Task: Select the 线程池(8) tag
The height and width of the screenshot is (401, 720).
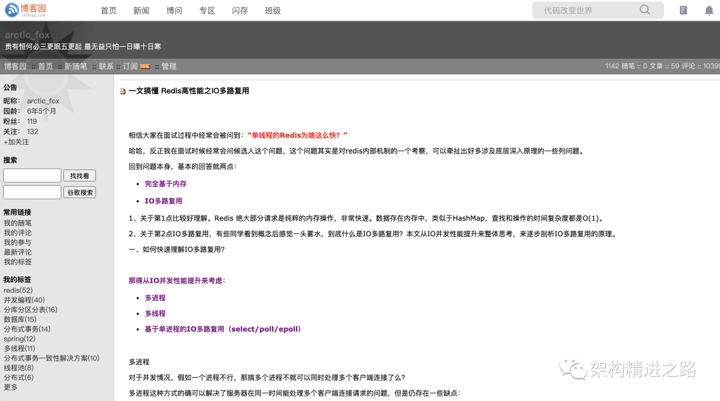Action: [19, 368]
